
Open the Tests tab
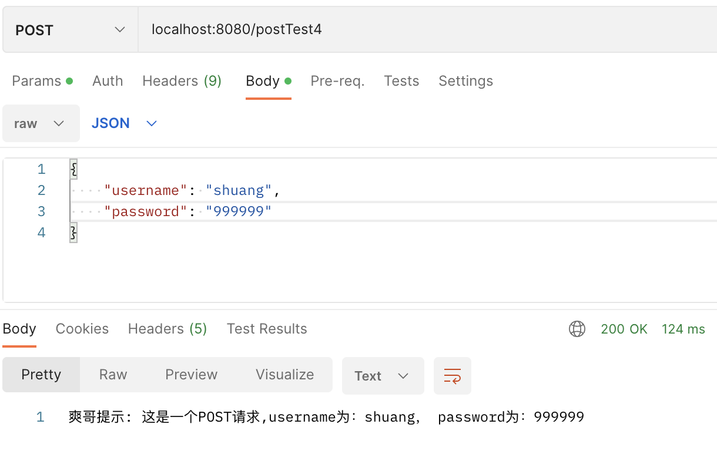pyautogui.click(x=401, y=81)
